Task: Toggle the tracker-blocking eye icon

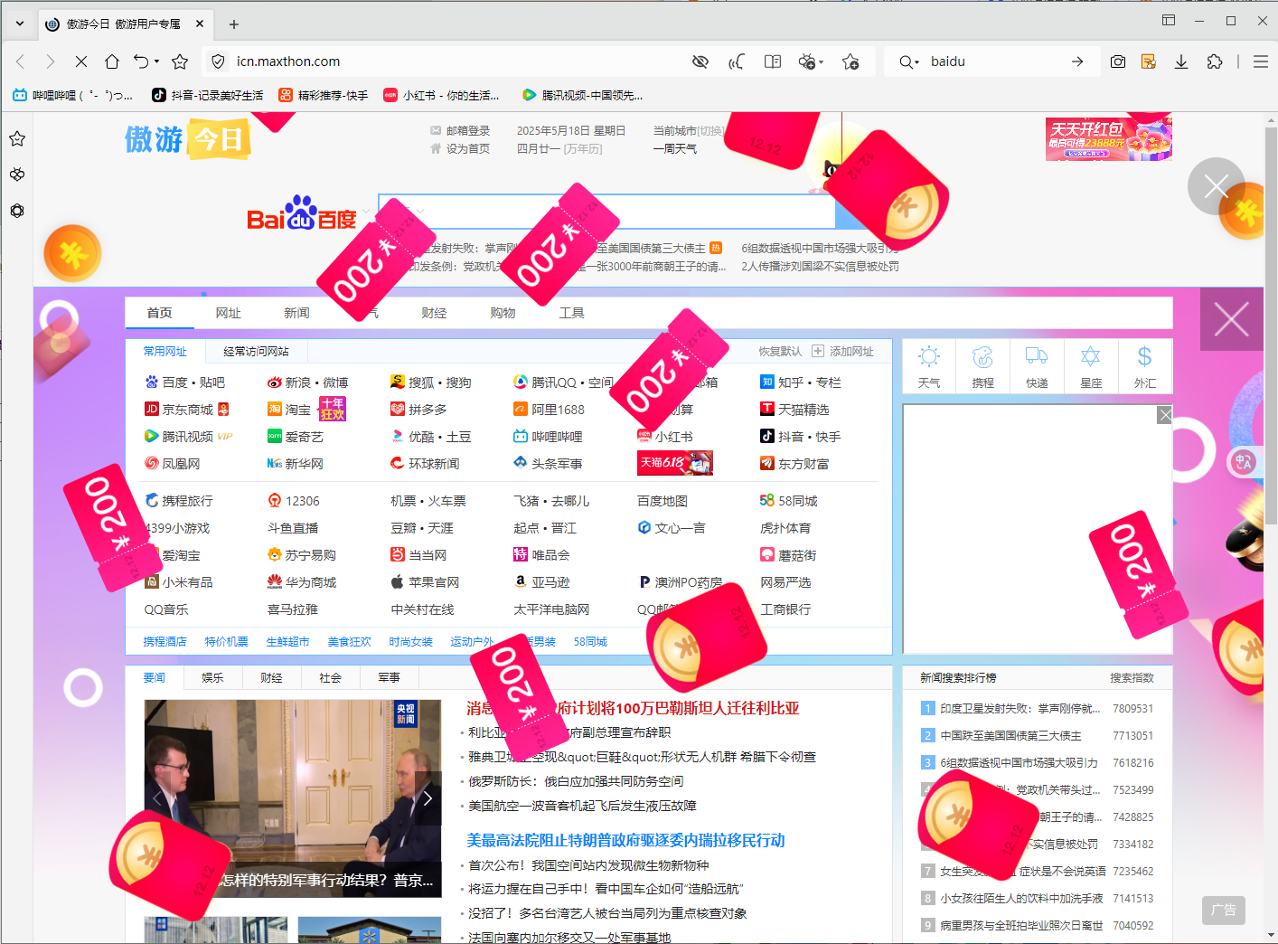Action: click(700, 61)
